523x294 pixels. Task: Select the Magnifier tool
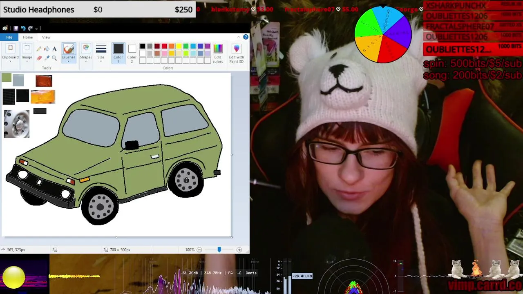coord(54,58)
